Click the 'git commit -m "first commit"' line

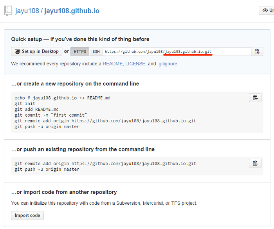tap(50, 115)
